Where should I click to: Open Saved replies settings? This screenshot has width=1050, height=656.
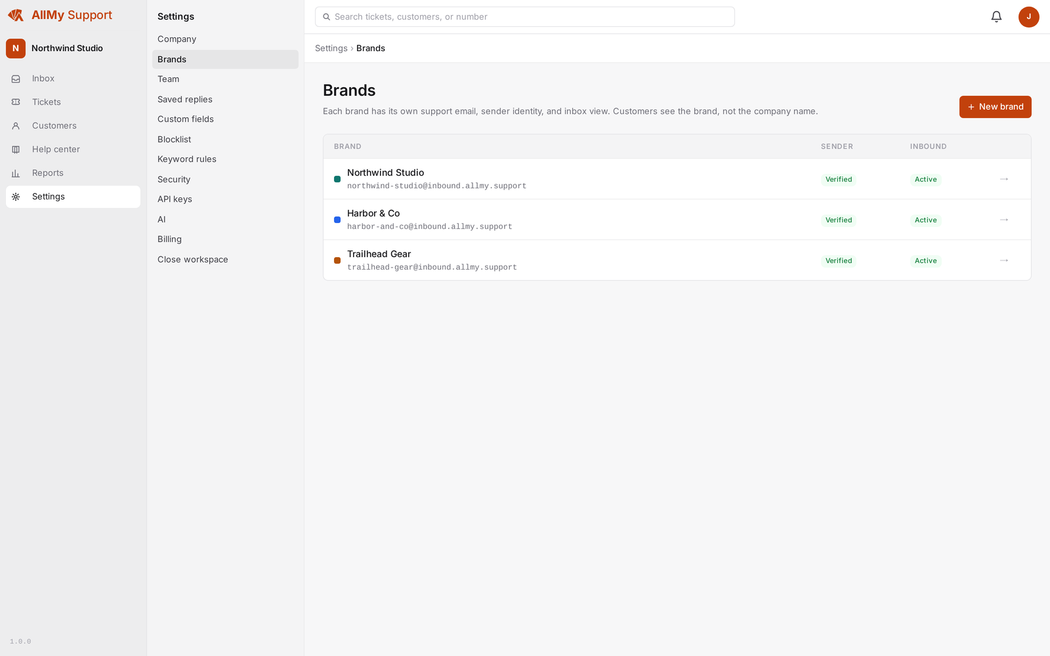(225, 100)
